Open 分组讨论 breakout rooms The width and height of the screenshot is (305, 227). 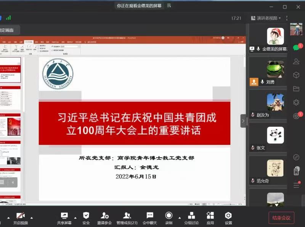coord(191,216)
